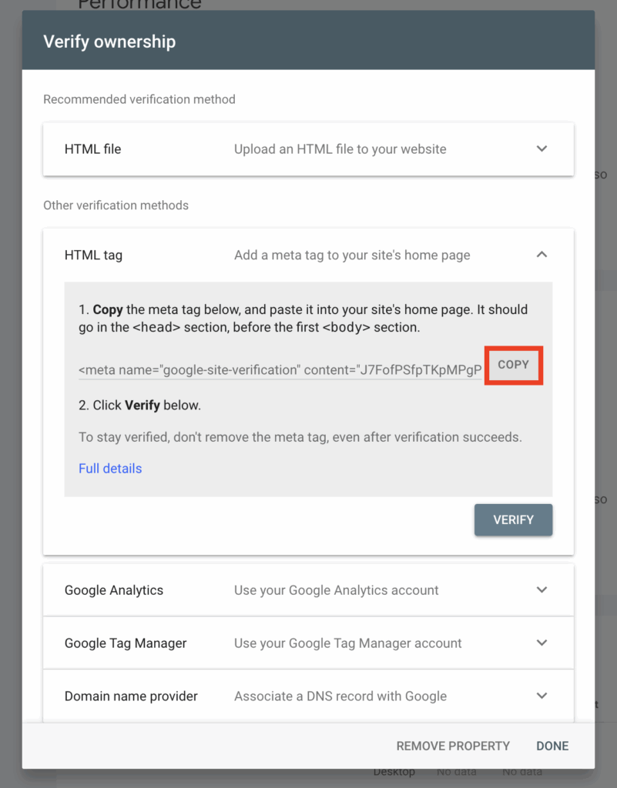The image size is (617, 788).
Task: Click REMOVE PROPERTY in the dialog footer
Action: [x=453, y=746]
